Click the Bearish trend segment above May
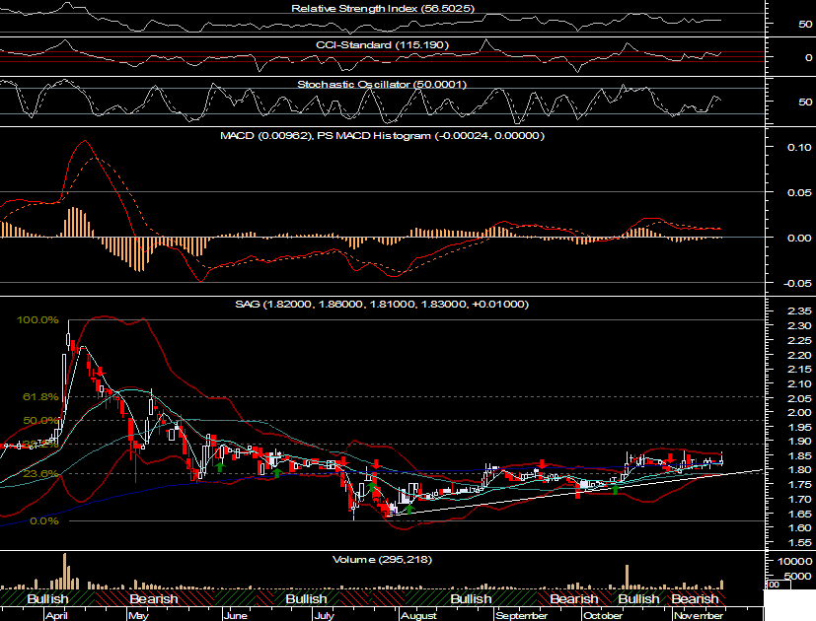Image resolution: width=816 pixels, height=621 pixels. [x=153, y=599]
